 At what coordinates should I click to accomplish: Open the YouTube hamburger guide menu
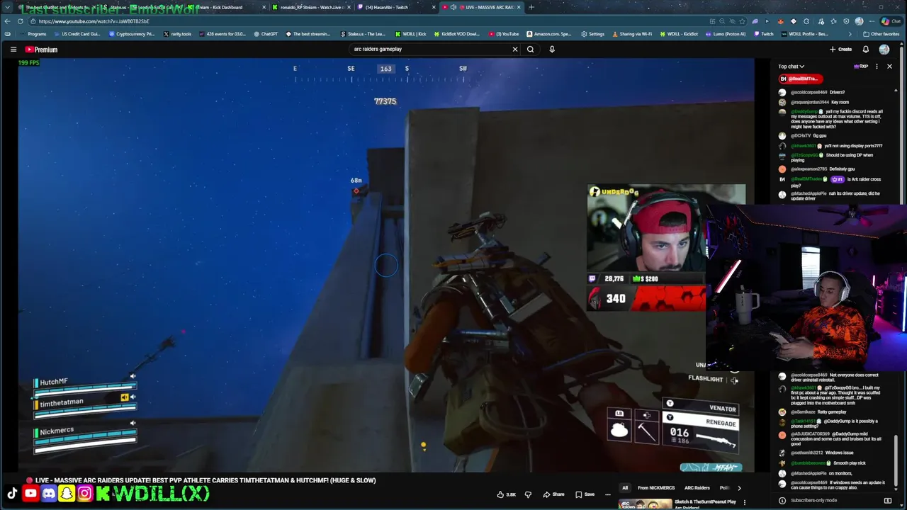click(x=13, y=50)
